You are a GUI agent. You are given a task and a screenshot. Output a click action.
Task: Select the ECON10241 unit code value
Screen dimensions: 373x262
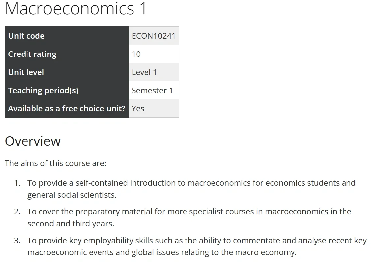[153, 36]
